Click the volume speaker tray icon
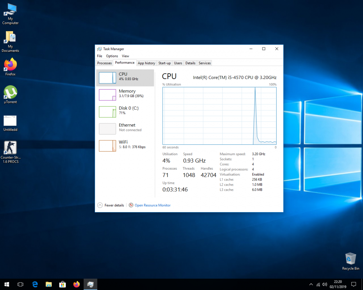The height and width of the screenshot is (290, 363). 325,284
